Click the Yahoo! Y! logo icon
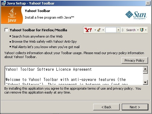The image size is (152, 114). coord(88,30)
